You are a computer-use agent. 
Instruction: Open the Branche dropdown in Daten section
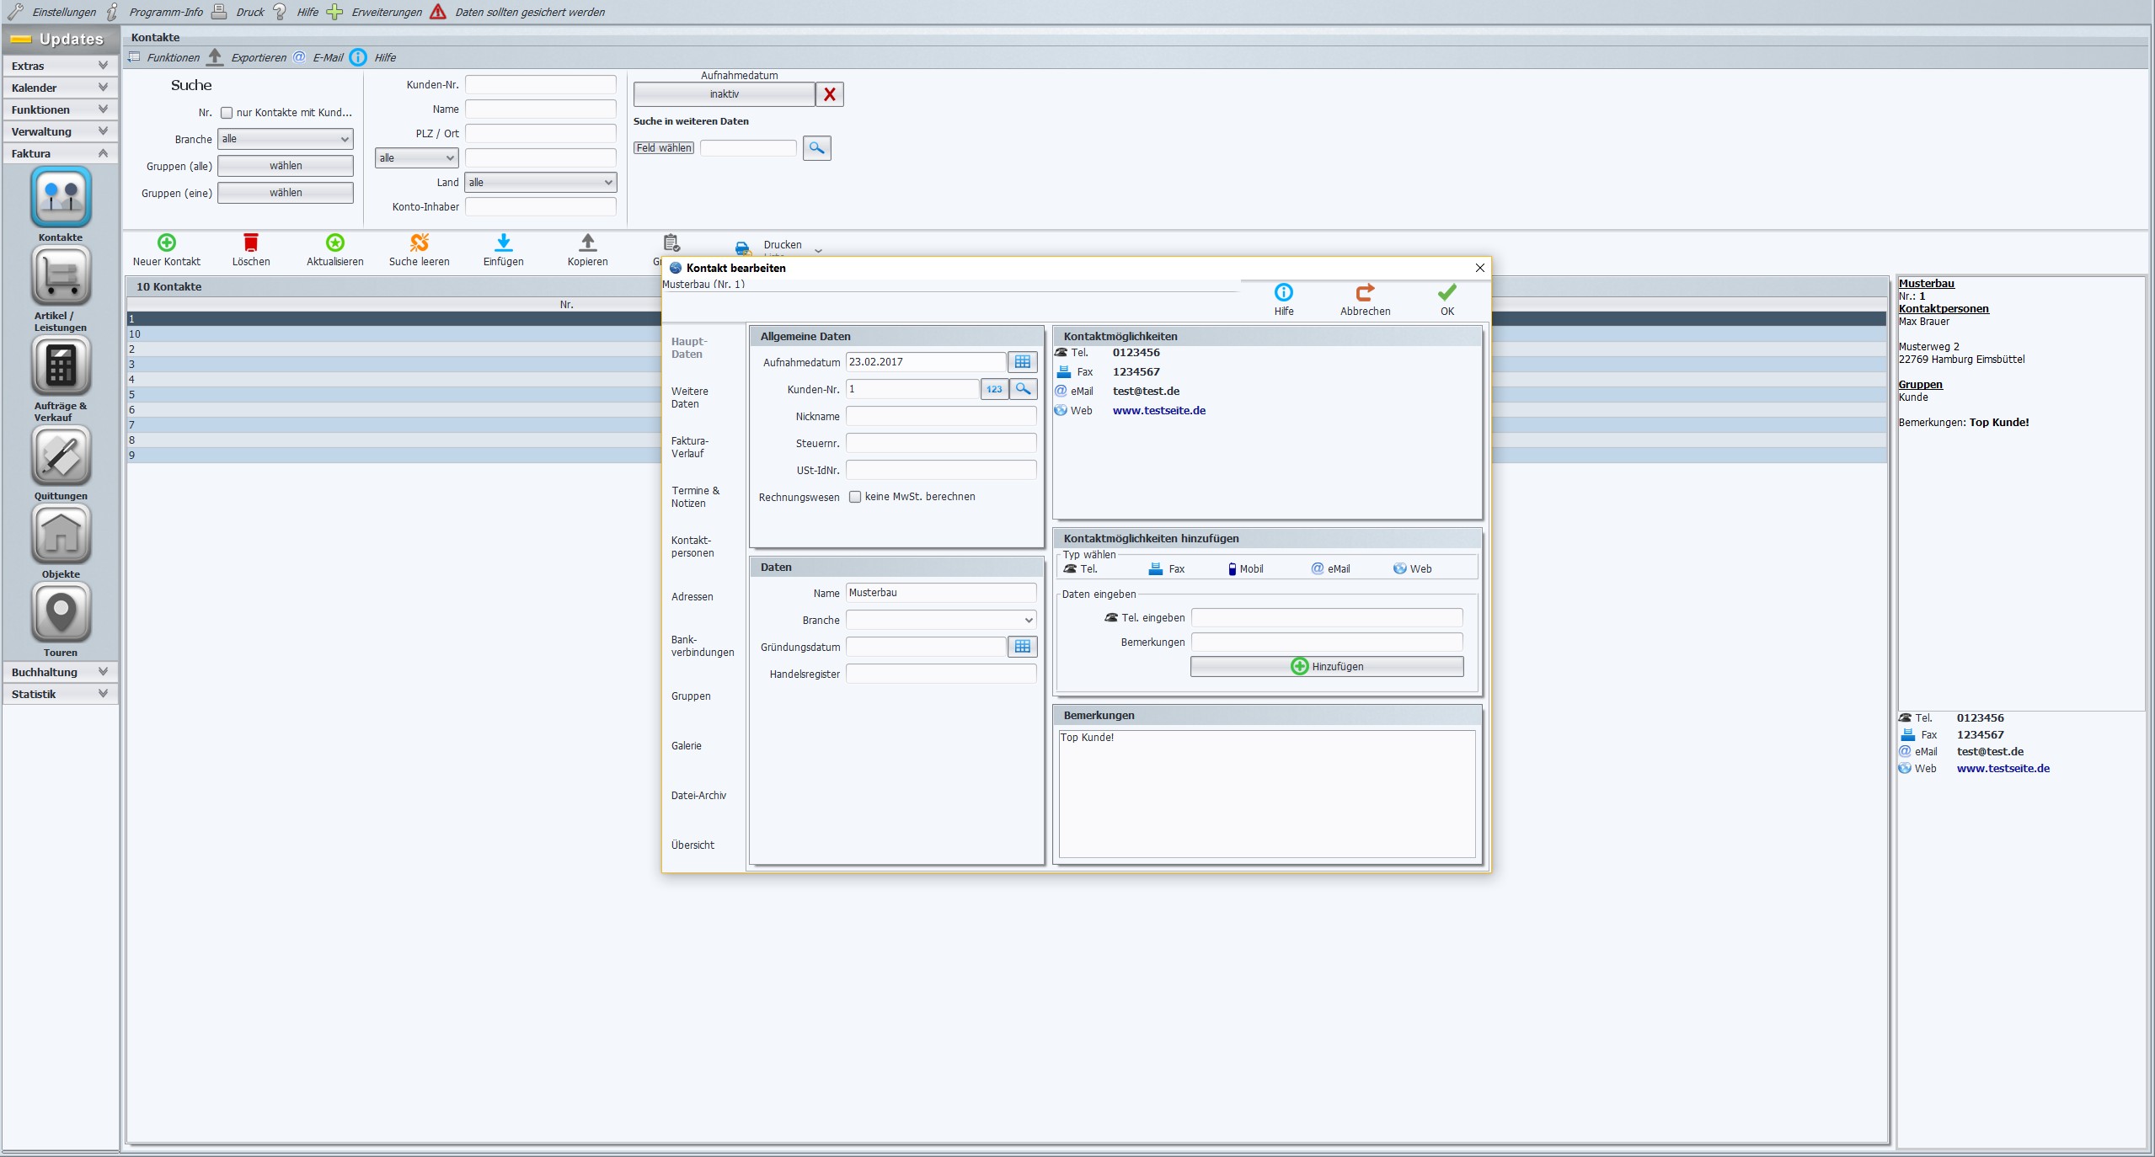pyautogui.click(x=941, y=620)
